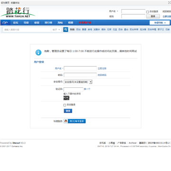Click the magnifier search button
Viewport: 171px width, 171px height.
(66, 29)
